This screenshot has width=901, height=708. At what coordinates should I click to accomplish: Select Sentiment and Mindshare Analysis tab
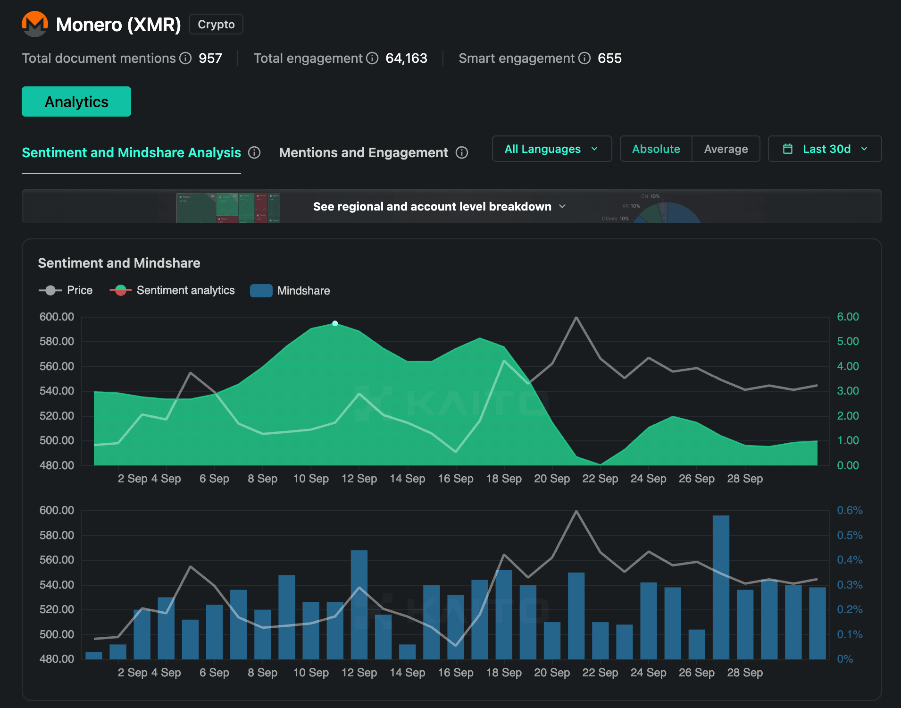pos(131,152)
